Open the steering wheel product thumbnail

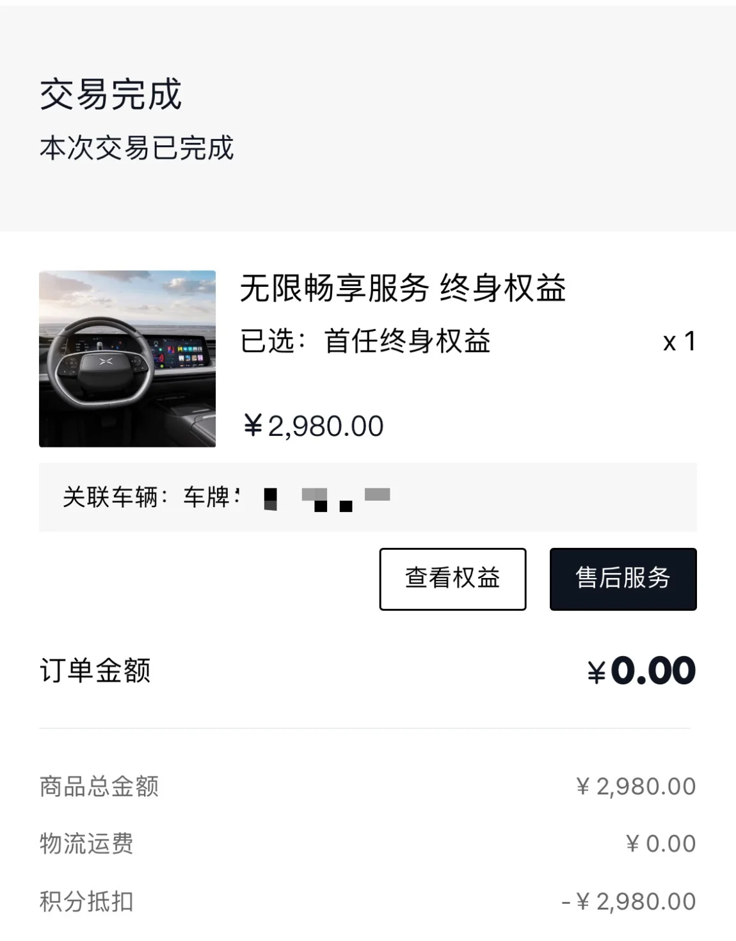pyautogui.click(x=127, y=358)
